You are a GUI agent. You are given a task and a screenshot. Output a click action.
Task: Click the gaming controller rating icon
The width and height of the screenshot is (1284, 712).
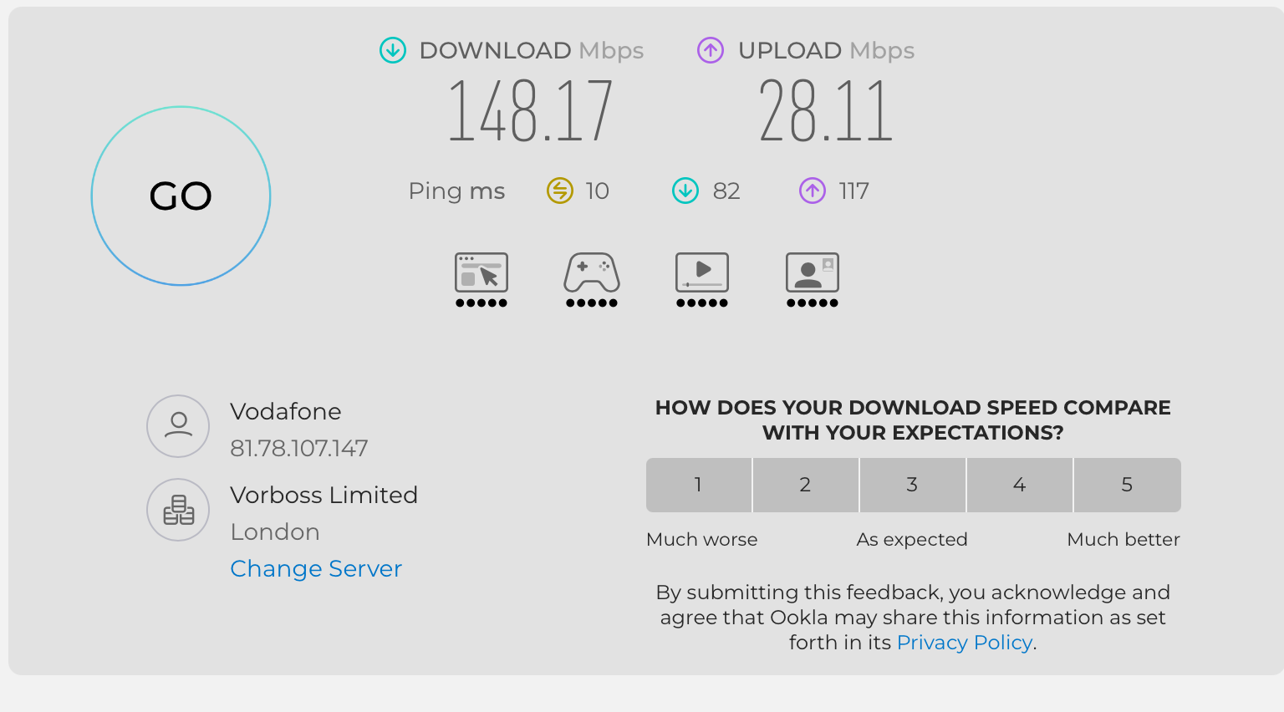coord(592,280)
